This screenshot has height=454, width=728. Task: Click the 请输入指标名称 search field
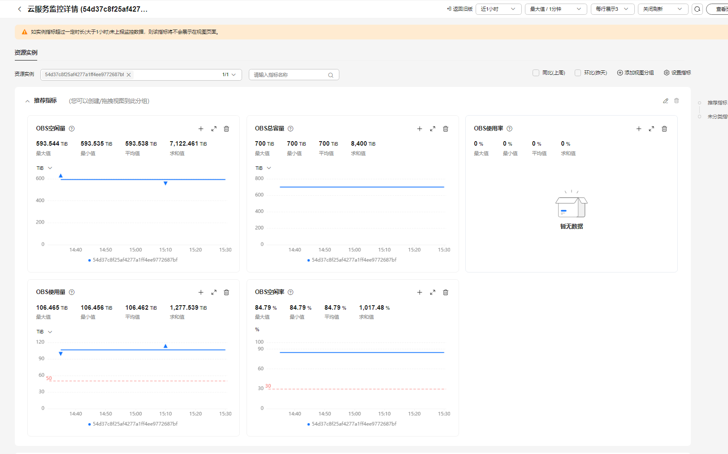click(x=289, y=75)
